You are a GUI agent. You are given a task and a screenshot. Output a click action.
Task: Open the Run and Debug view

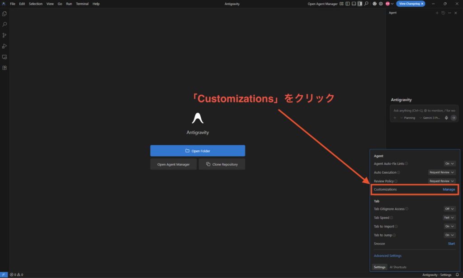pos(5,46)
